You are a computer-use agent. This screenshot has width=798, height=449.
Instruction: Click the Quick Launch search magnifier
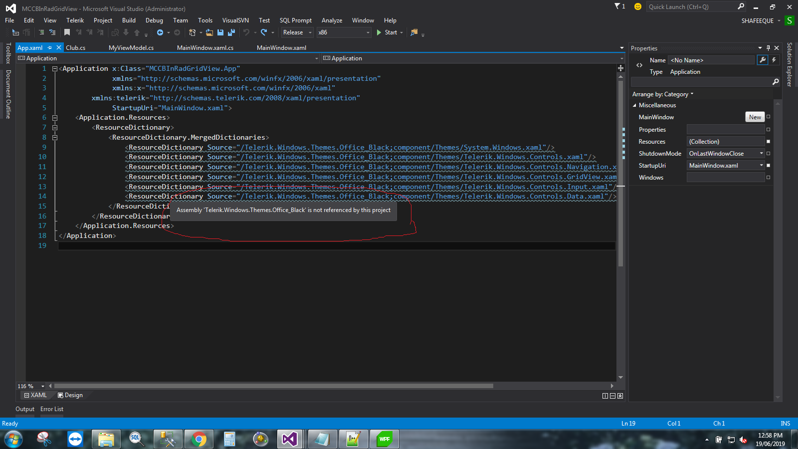point(741,6)
